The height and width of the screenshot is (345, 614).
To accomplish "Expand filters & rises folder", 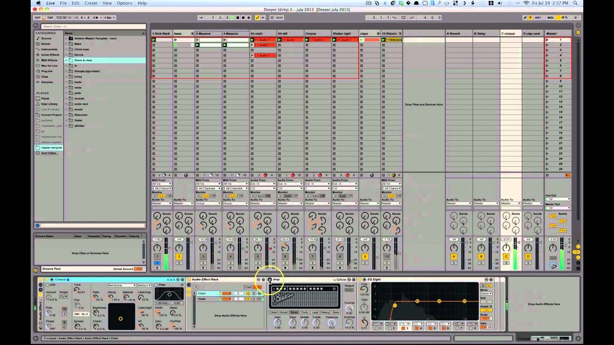I will tap(67, 60).
